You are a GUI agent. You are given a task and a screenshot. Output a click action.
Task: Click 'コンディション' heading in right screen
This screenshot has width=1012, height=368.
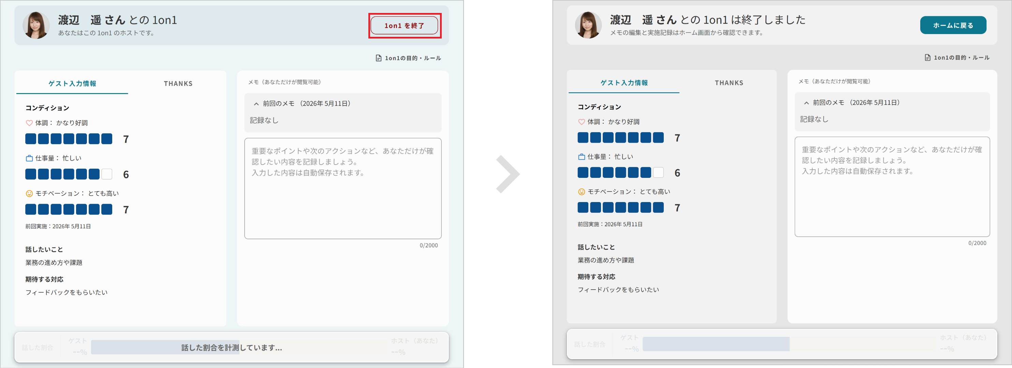coord(599,107)
